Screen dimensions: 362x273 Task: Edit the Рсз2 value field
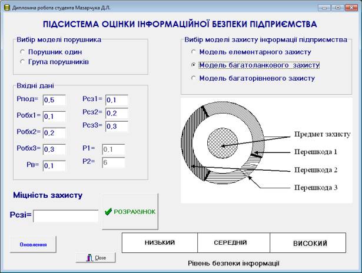[x=117, y=113]
